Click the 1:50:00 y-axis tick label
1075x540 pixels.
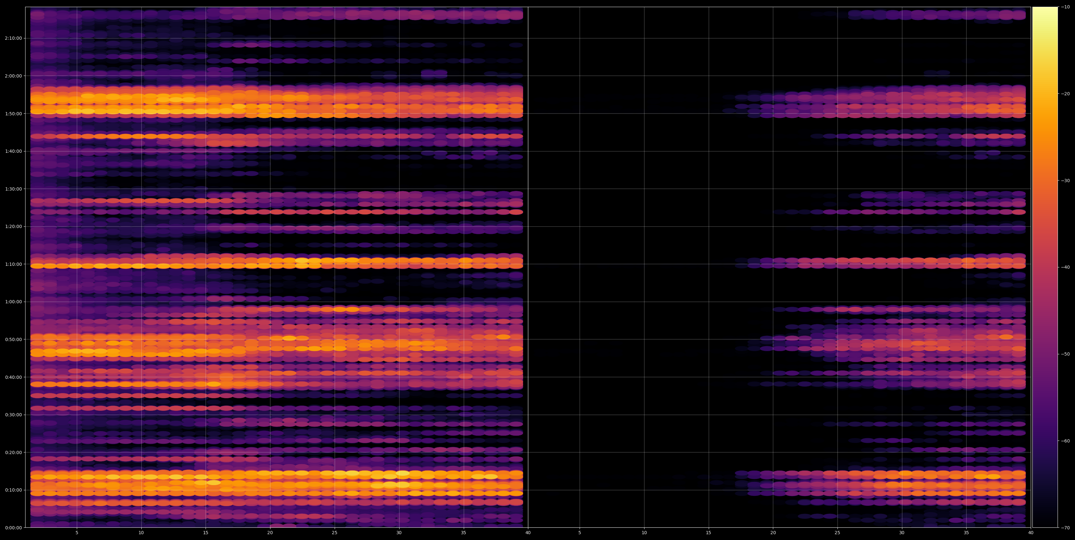point(13,114)
